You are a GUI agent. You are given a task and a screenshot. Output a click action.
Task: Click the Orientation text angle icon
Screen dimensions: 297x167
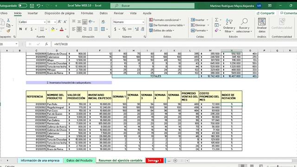point(90,22)
